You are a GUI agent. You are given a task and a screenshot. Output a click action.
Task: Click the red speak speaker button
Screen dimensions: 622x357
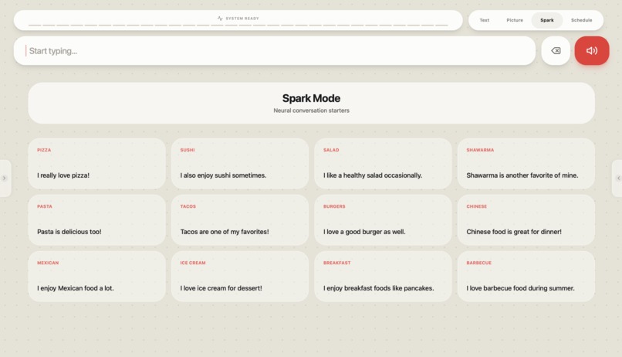click(591, 50)
